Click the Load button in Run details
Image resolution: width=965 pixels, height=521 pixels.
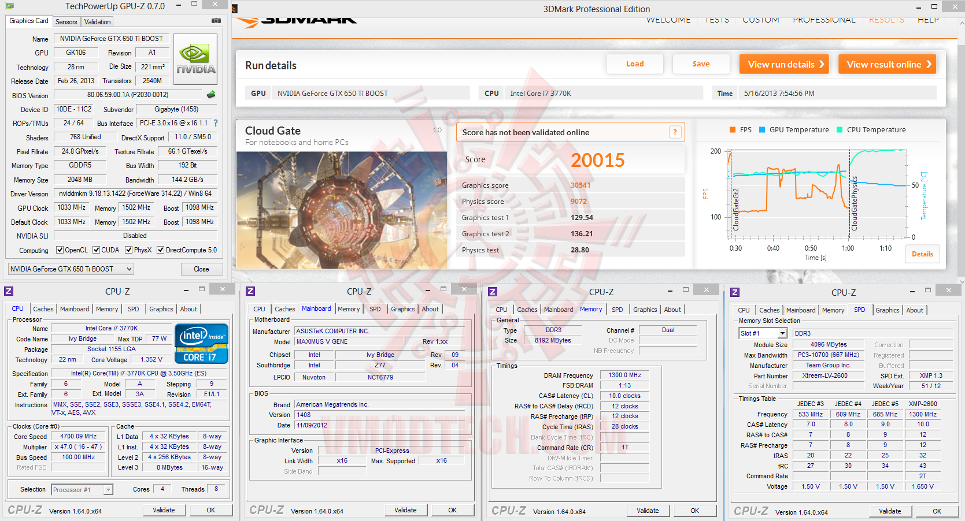pos(635,64)
